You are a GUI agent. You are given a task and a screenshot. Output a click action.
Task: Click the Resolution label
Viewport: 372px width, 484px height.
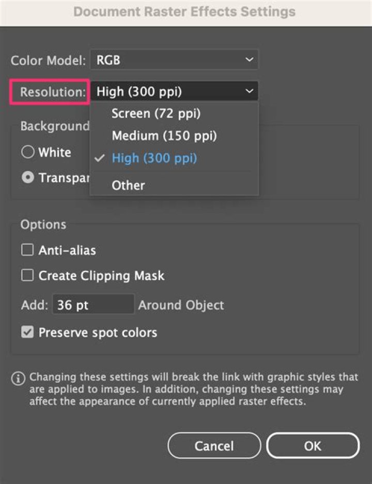tap(53, 92)
